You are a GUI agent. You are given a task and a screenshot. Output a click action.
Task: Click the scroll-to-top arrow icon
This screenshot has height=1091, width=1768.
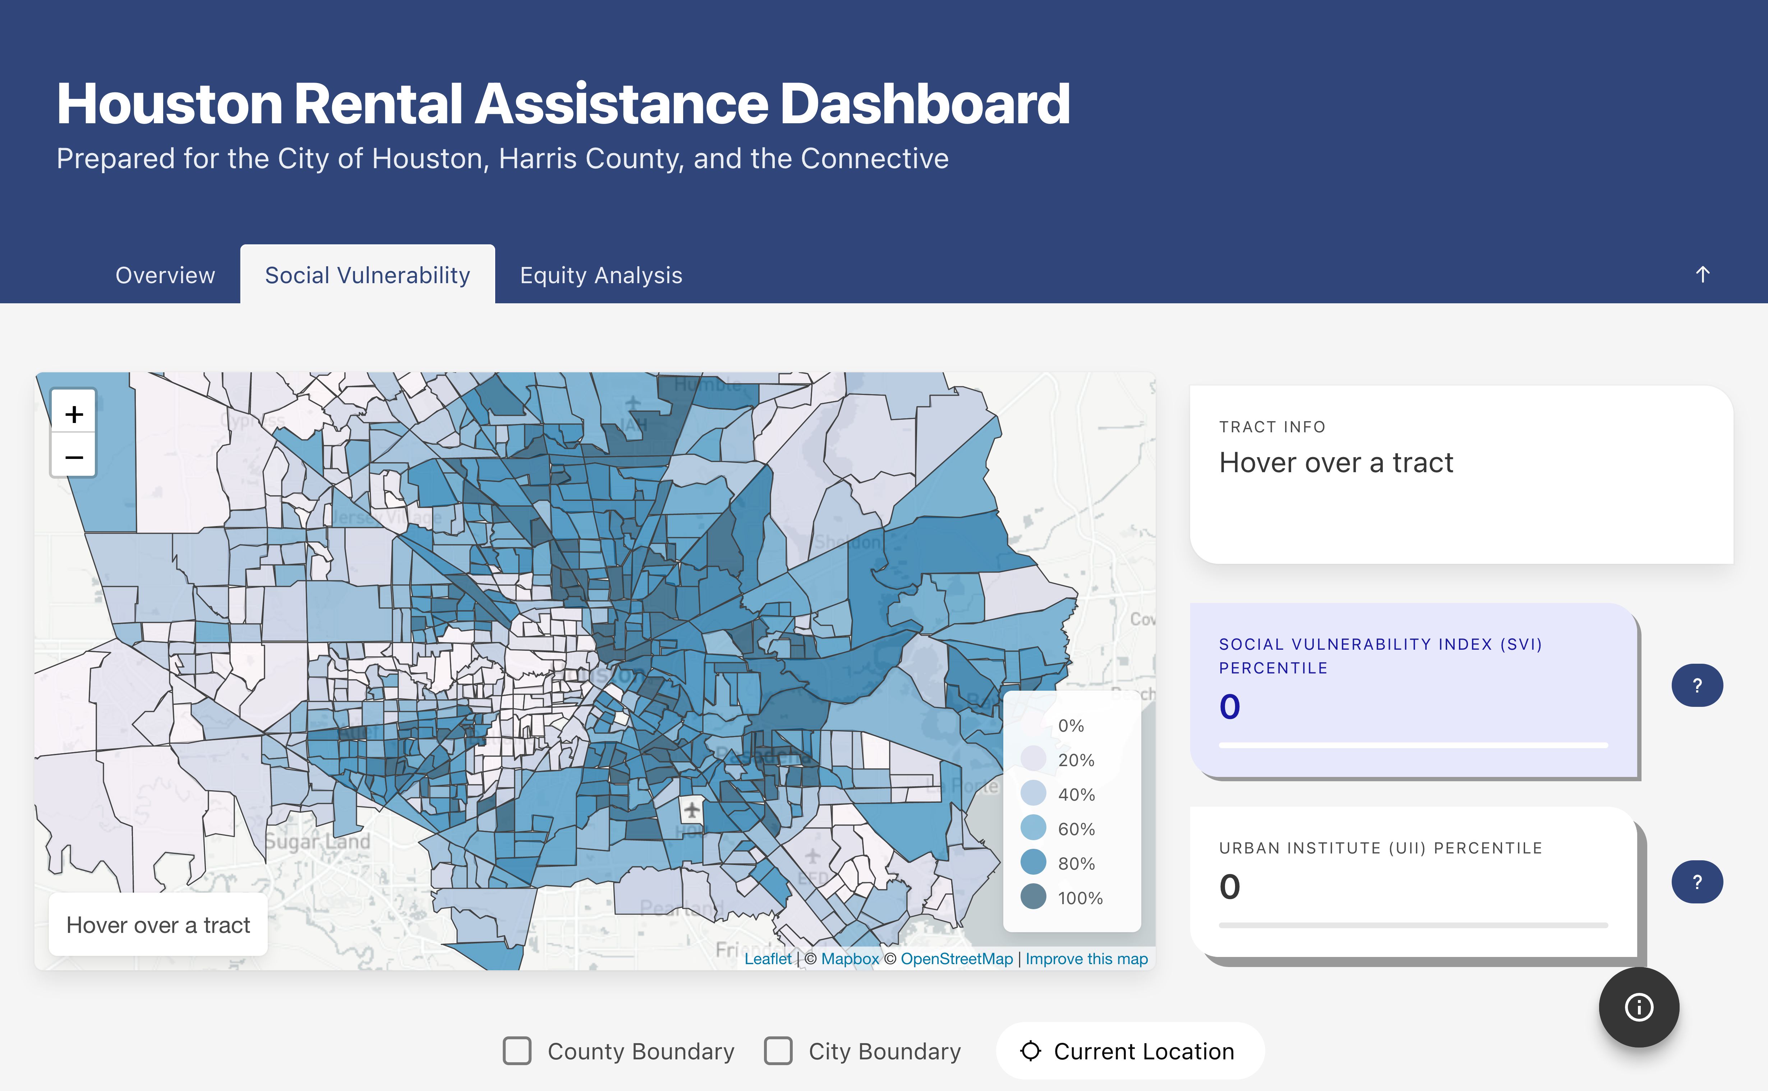click(1702, 274)
